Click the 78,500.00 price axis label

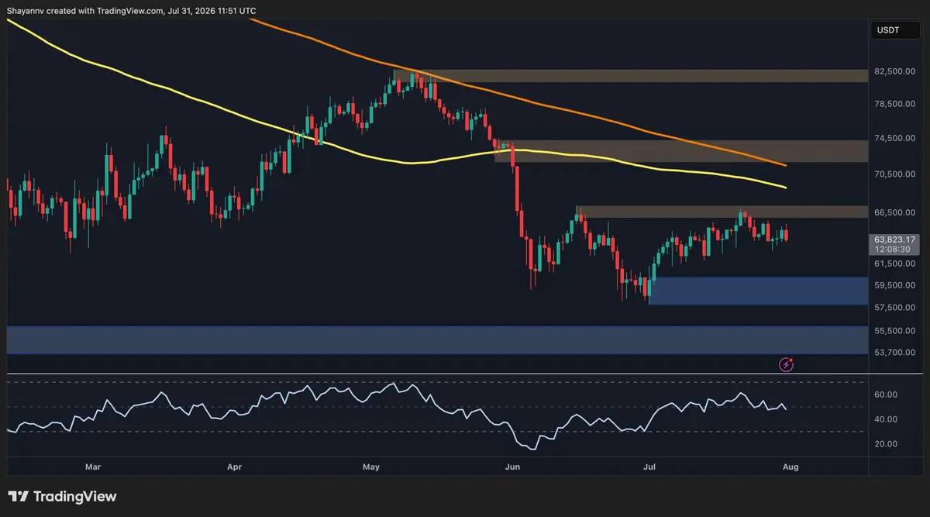click(x=895, y=104)
